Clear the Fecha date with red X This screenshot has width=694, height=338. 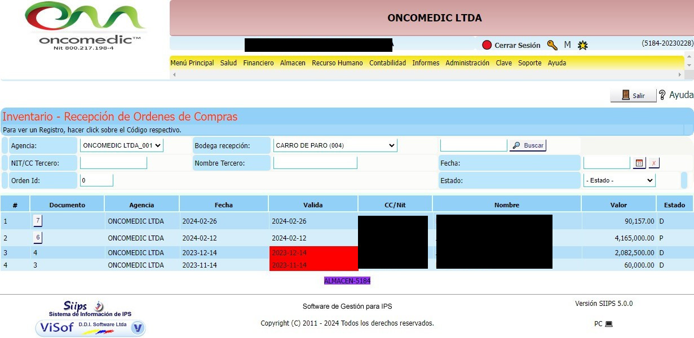click(653, 163)
